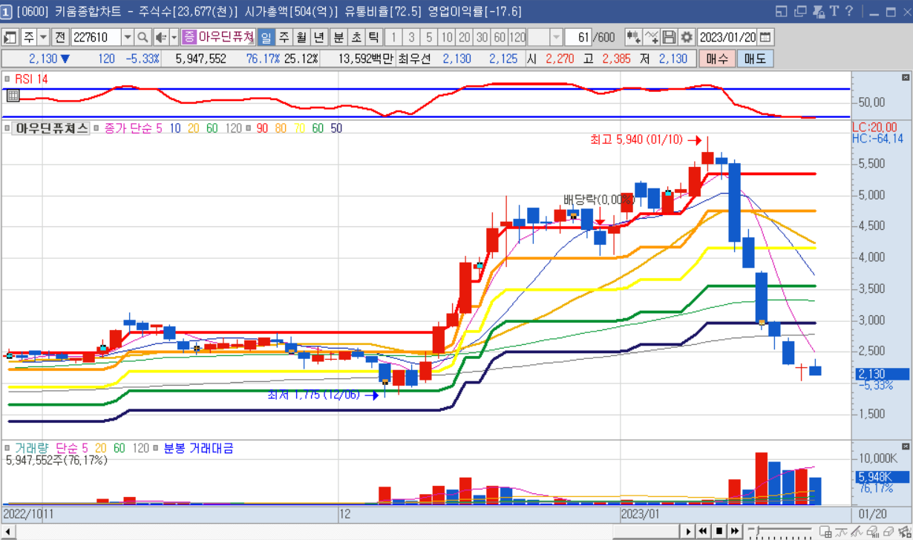The image size is (913, 540).
Task: Stop the chart replay
Action: click(x=719, y=531)
